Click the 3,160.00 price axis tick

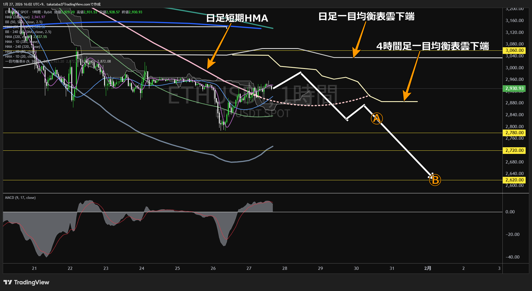tap(514, 21)
